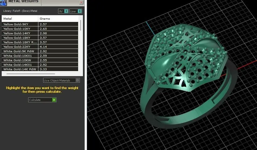The width and height of the screenshot is (257, 150).
Task: Click the 4.14 grams value
Action: pos(43,47)
